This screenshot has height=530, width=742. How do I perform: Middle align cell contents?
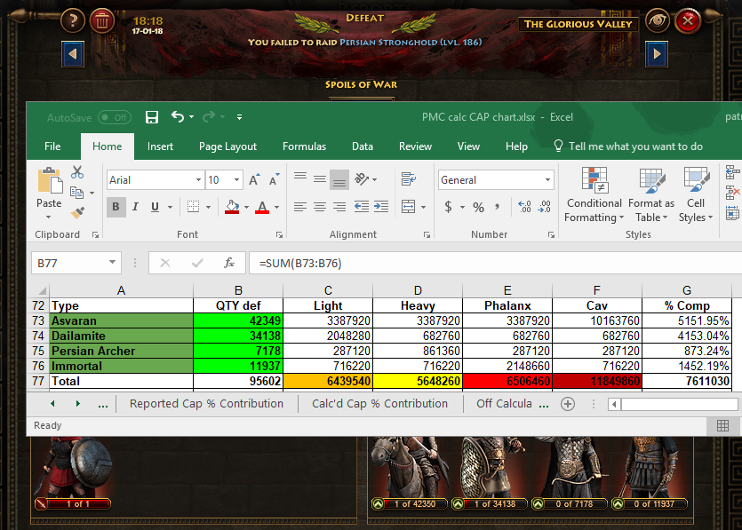[320, 179]
